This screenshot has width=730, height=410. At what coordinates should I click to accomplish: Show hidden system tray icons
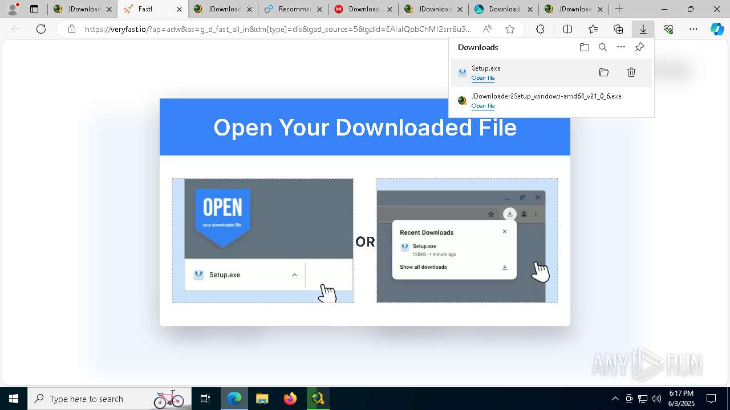615,399
